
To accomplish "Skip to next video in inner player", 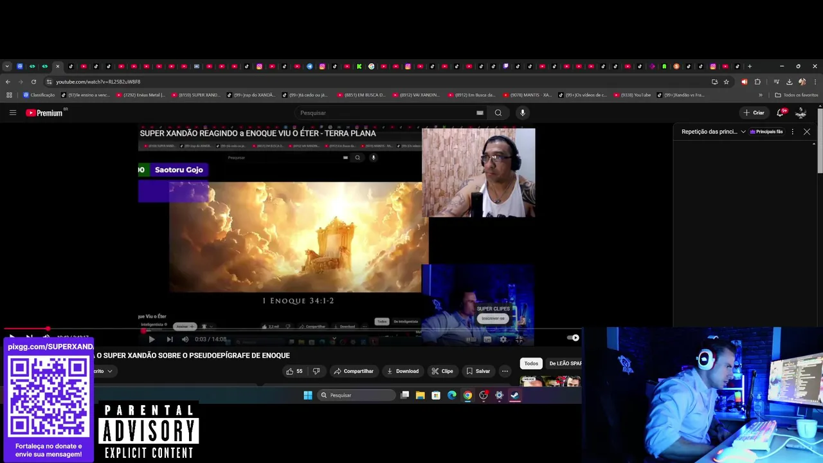I will pyautogui.click(x=170, y=339).
